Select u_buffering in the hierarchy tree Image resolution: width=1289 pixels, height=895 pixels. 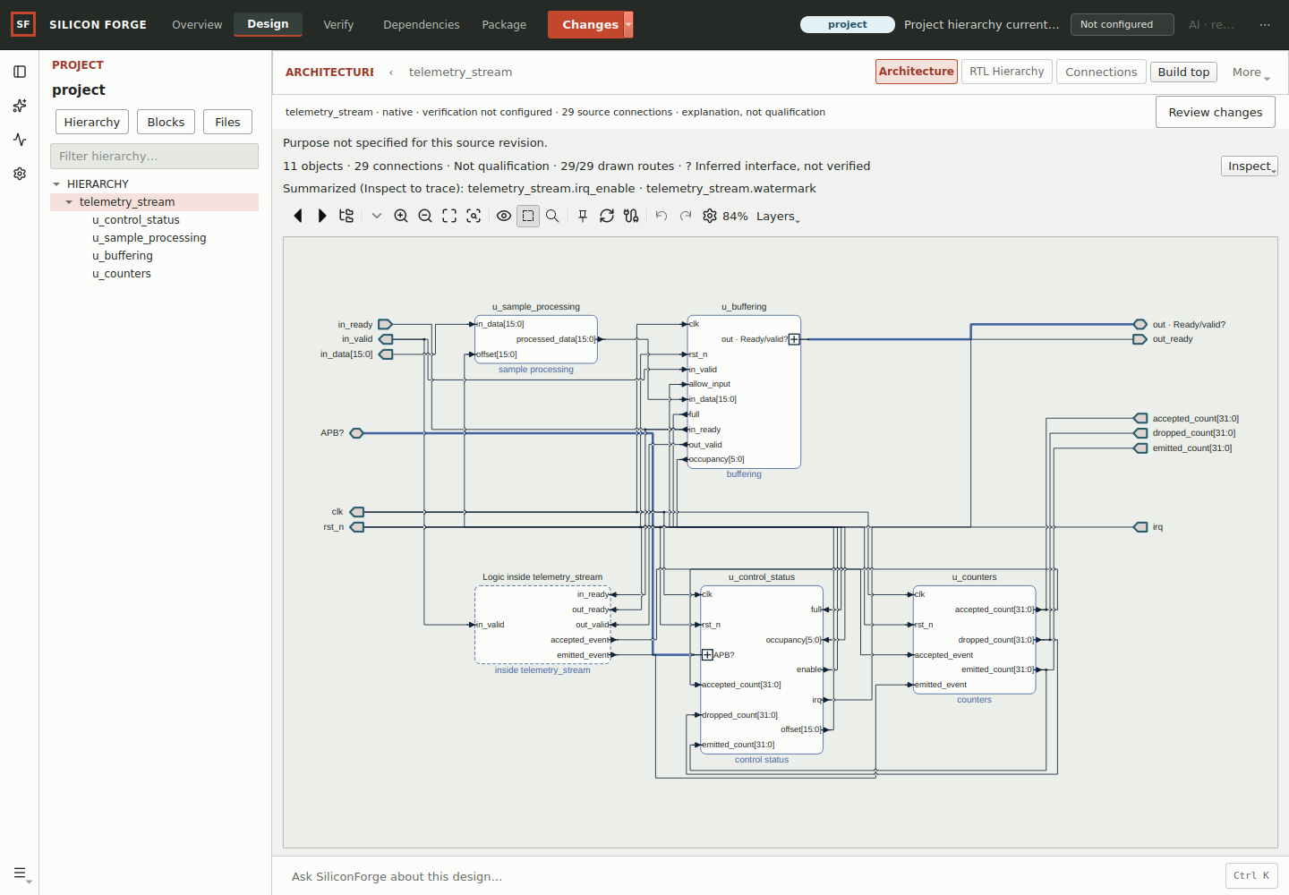click(123, 255)
